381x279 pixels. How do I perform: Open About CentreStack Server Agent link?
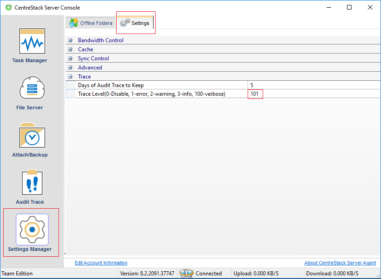(x=340, y=263)
